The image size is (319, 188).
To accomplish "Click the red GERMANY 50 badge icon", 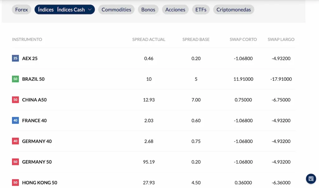I will coord(15,162).
